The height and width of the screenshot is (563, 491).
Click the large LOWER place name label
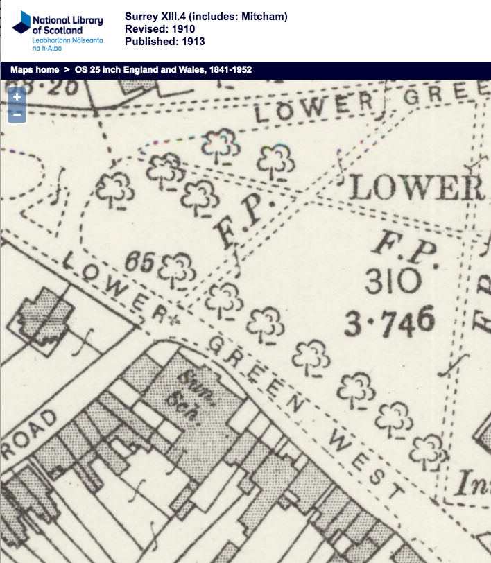416,187
